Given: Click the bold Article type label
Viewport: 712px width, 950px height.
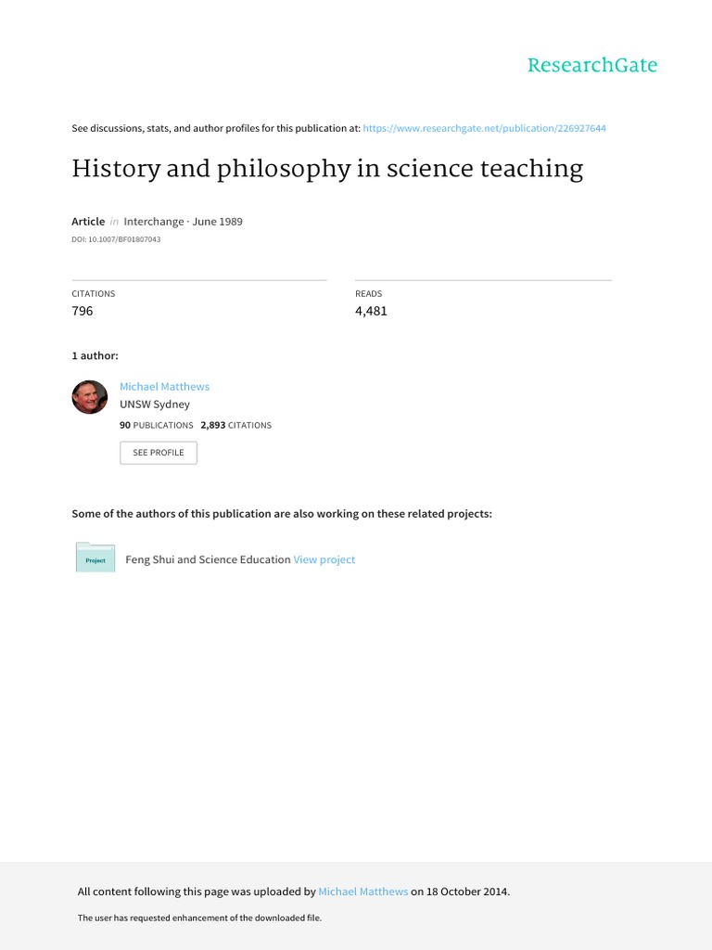Looking at the screenshot, I should [88, 222].
